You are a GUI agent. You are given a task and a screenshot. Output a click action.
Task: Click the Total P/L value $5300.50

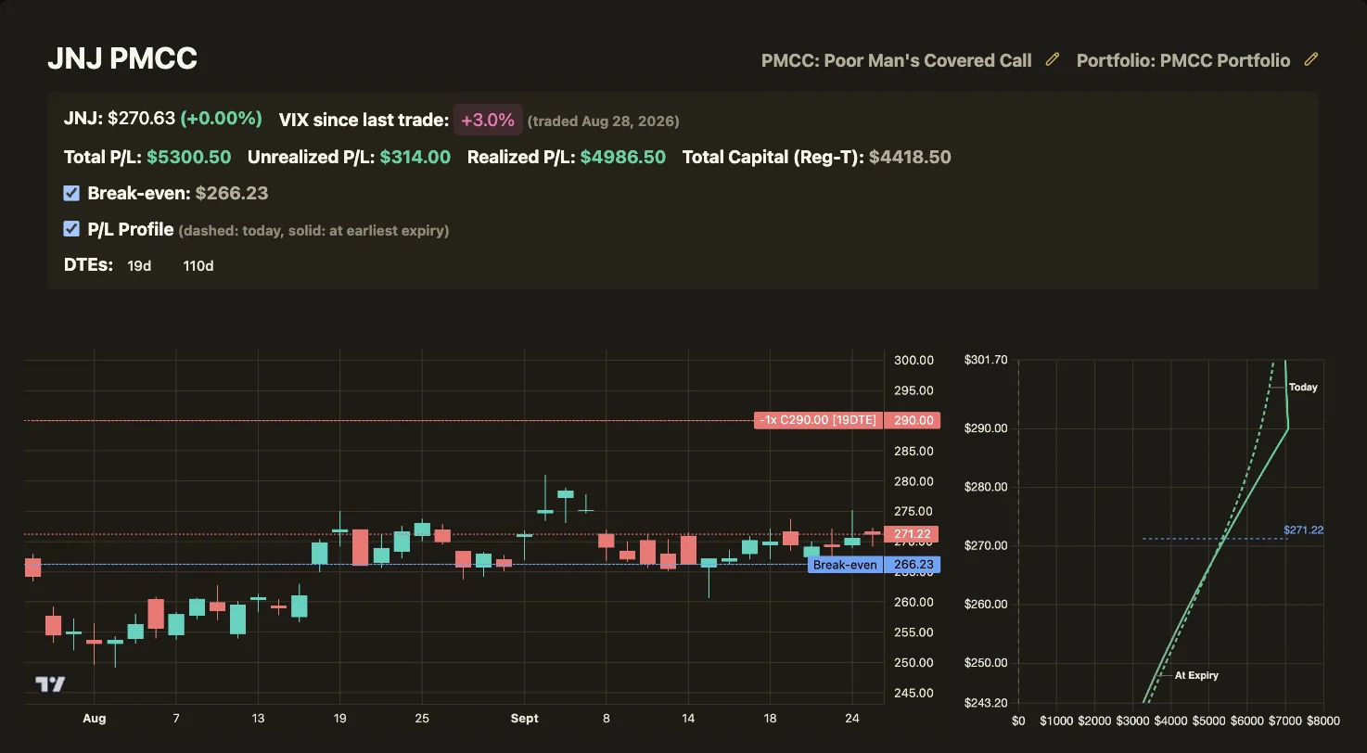(x=188, y=157)
